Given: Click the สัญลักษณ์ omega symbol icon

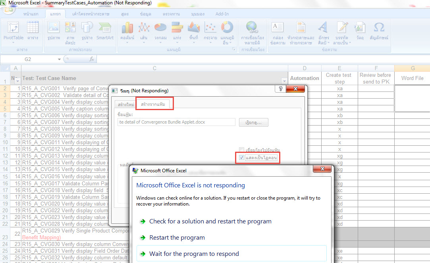Looking at the screenshot, I should coord(379,28).
